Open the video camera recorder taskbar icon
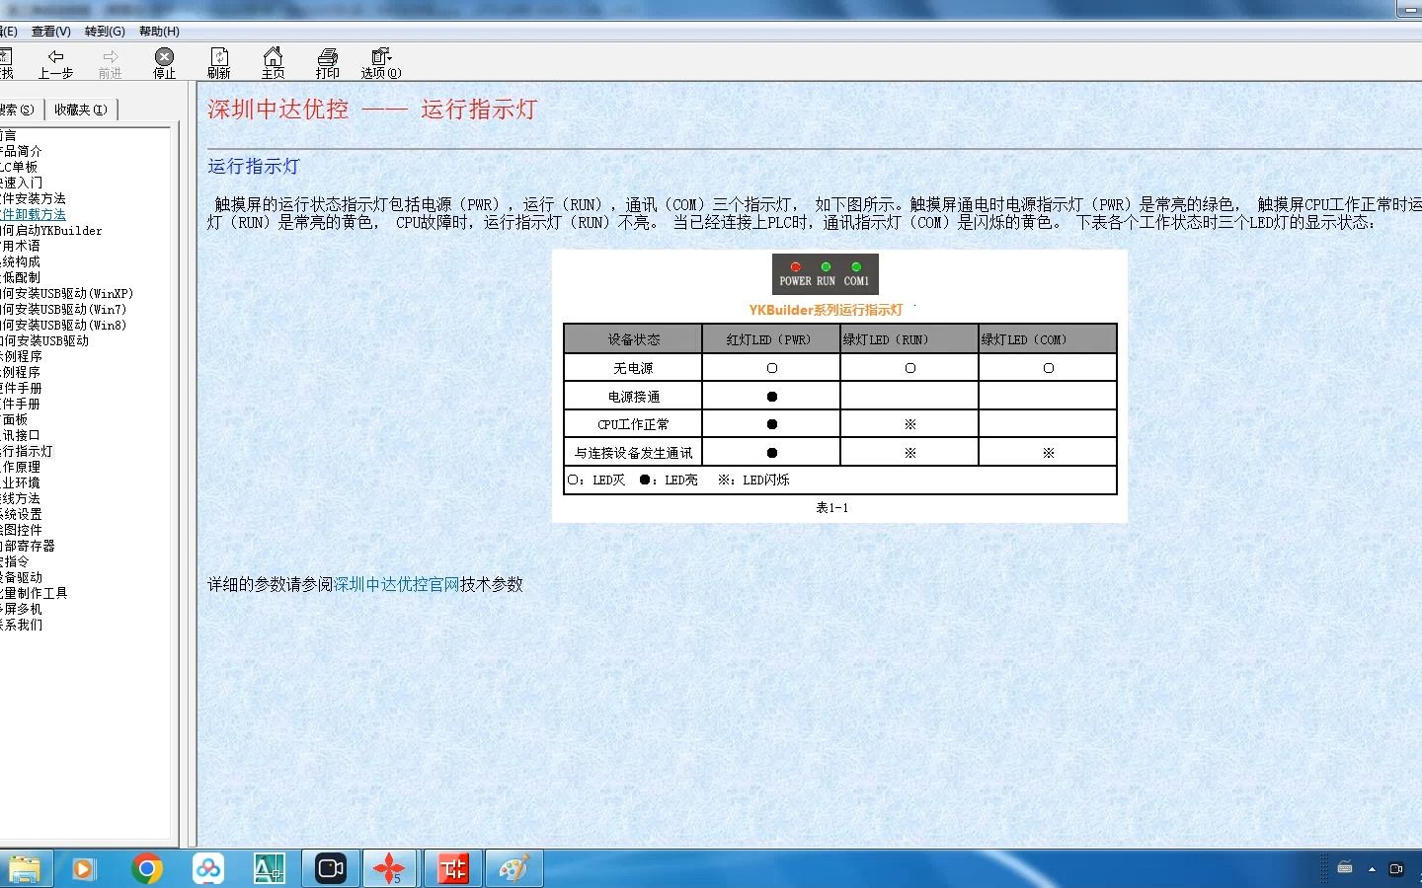Viewport: 1422px width, 888px height. tap(330, 868)
